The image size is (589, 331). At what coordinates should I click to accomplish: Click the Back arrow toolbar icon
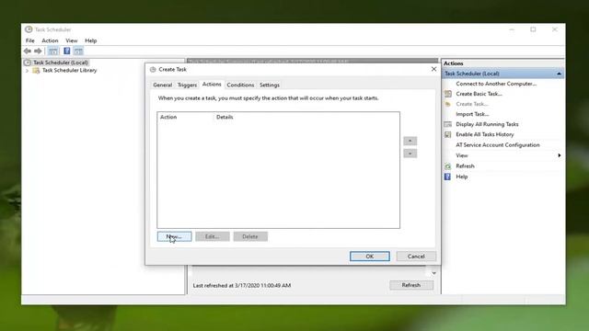point(28,51)
